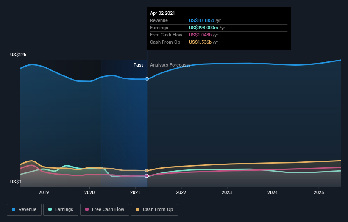Click the Free Cash Flow pink data point marker

pyautogui.click(x=147, y=176)
